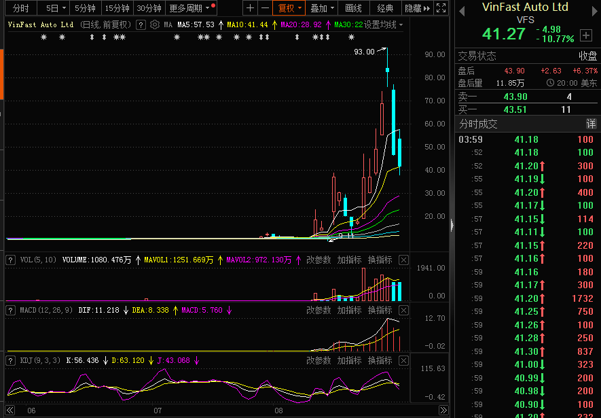
Task: Open the KDJ indicator help icon
Action: [11, 360]
